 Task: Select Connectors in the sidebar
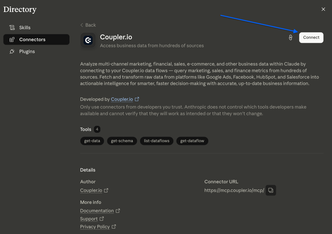[36, 39]
